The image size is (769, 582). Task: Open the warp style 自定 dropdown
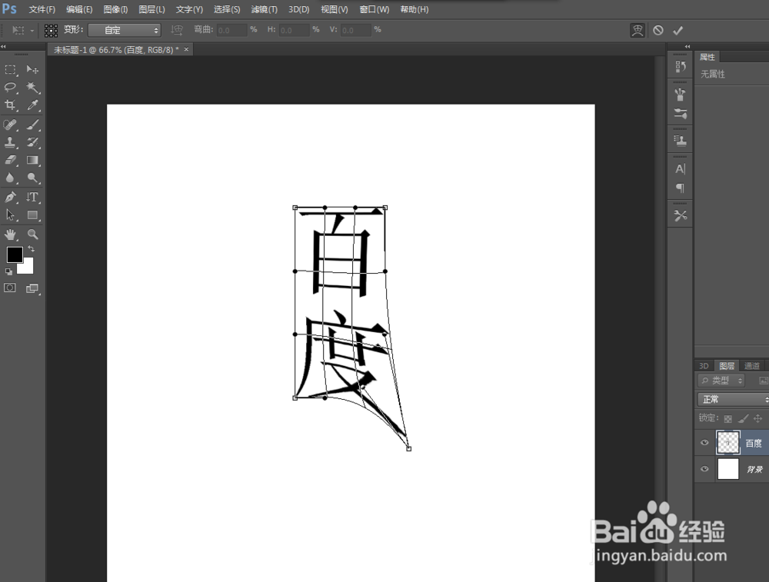pyautogui.click(x=125, y=30)
